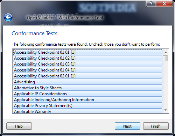Choose the Advertising test item
This screenshot has height=136, width=175.
click(87, 82)
